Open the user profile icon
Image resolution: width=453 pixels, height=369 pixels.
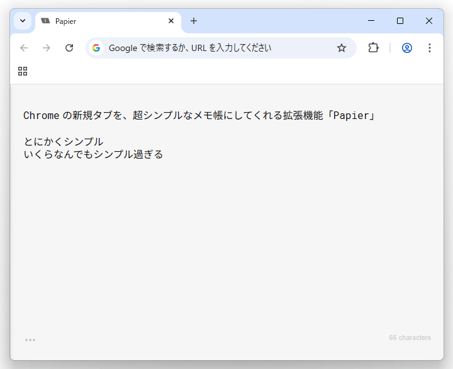tap(407, 48)
